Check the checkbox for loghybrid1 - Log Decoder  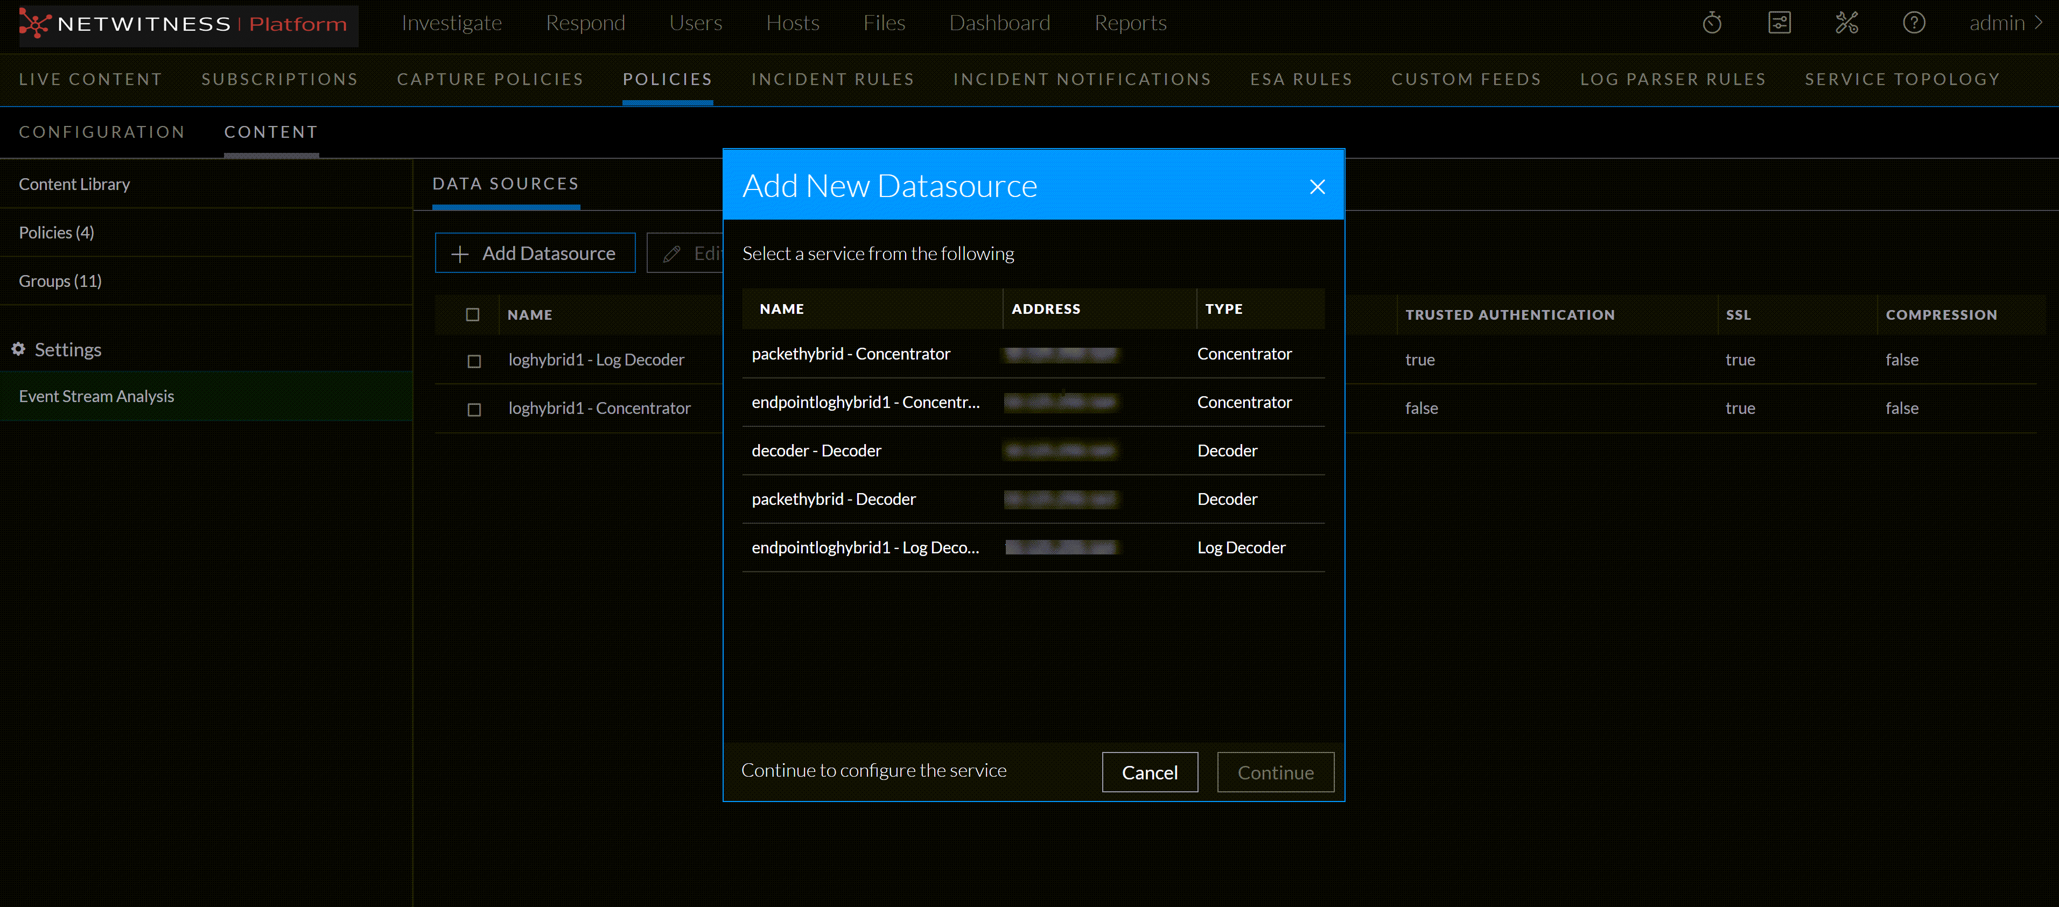[x=474, y=361]
